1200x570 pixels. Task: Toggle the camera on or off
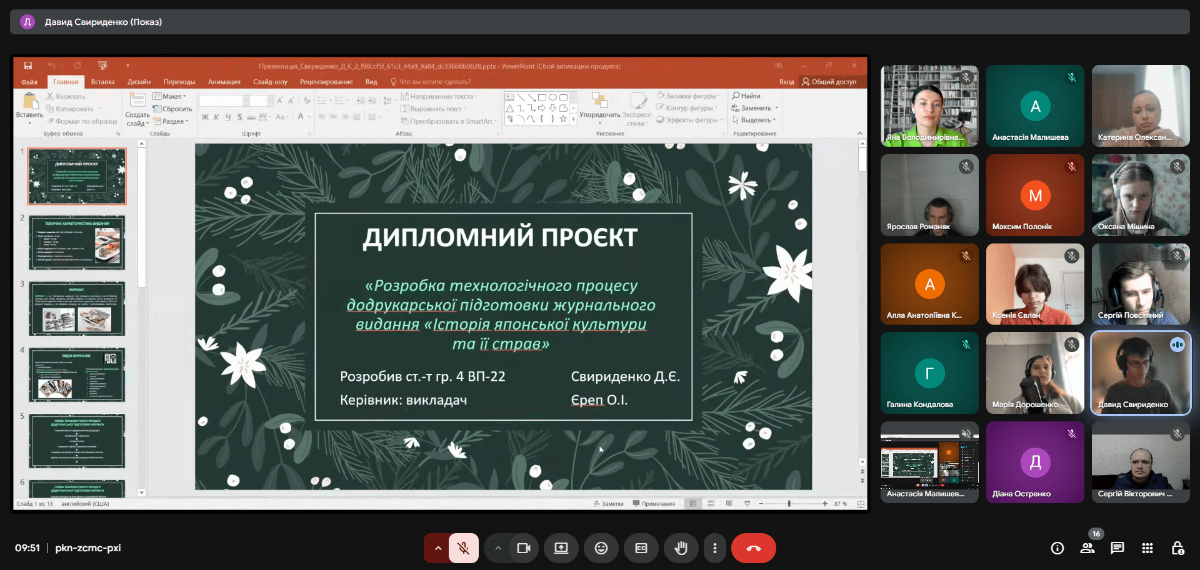tap(523, 548)
